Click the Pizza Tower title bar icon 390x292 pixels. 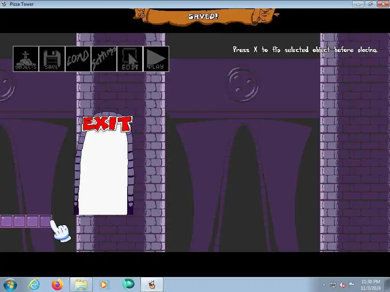coord(4,4)
